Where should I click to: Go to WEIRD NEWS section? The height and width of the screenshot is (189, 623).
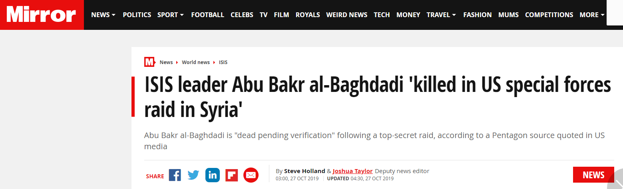tap(346, 15)
